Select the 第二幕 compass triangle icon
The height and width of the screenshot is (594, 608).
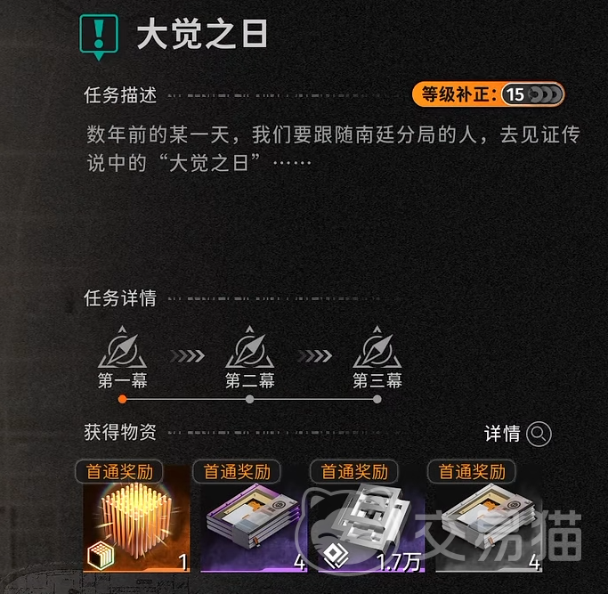(x=250, y=347)
